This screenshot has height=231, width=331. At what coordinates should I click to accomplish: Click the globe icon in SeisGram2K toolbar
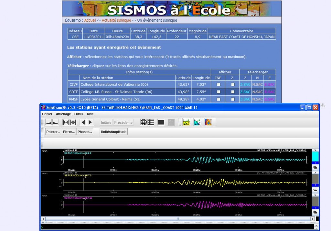click(x=144, y=122)
